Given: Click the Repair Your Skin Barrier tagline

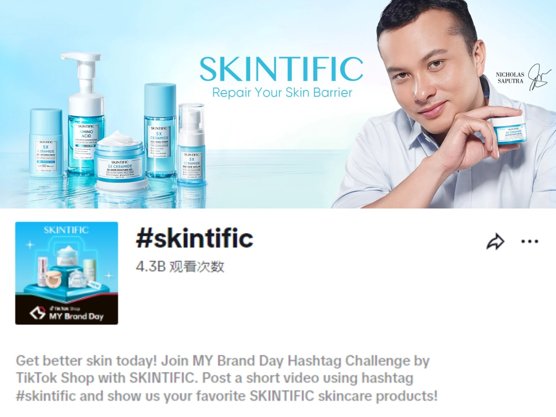Looking at the screenshot, I should click(282, 92).
